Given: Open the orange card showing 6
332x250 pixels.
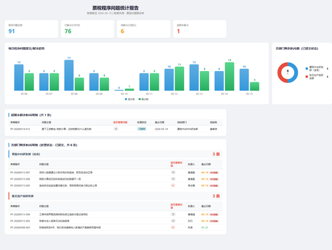Looking at the screenshot, I should (x=143, y=29).
